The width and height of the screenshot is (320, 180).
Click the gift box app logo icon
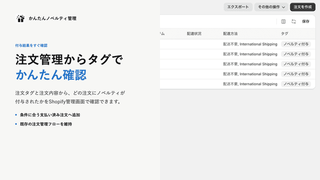(x=20, y=19)
